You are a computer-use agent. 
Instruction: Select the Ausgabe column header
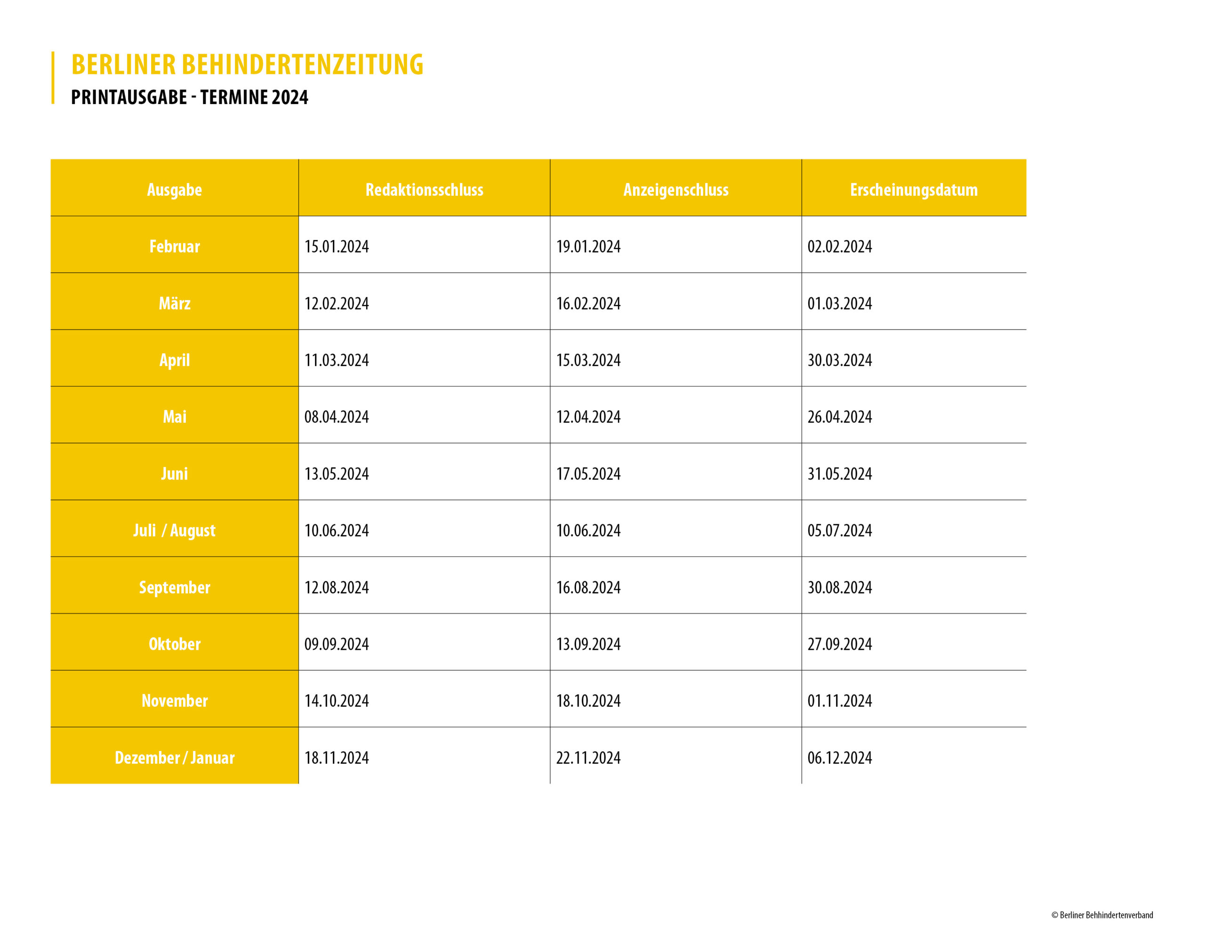pos(174,190)
